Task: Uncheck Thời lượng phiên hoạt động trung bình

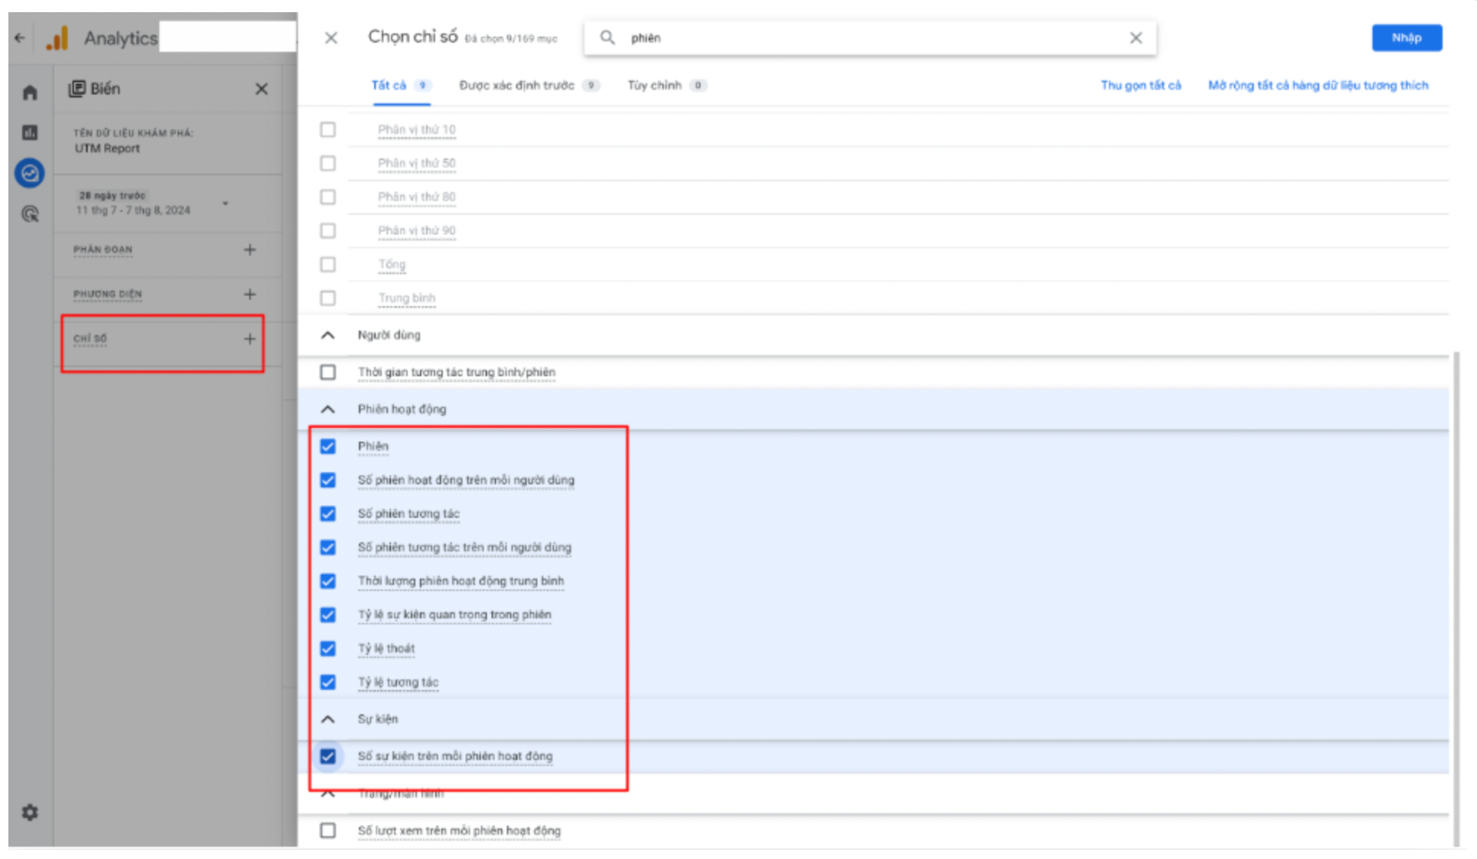Action: [328, 581]
